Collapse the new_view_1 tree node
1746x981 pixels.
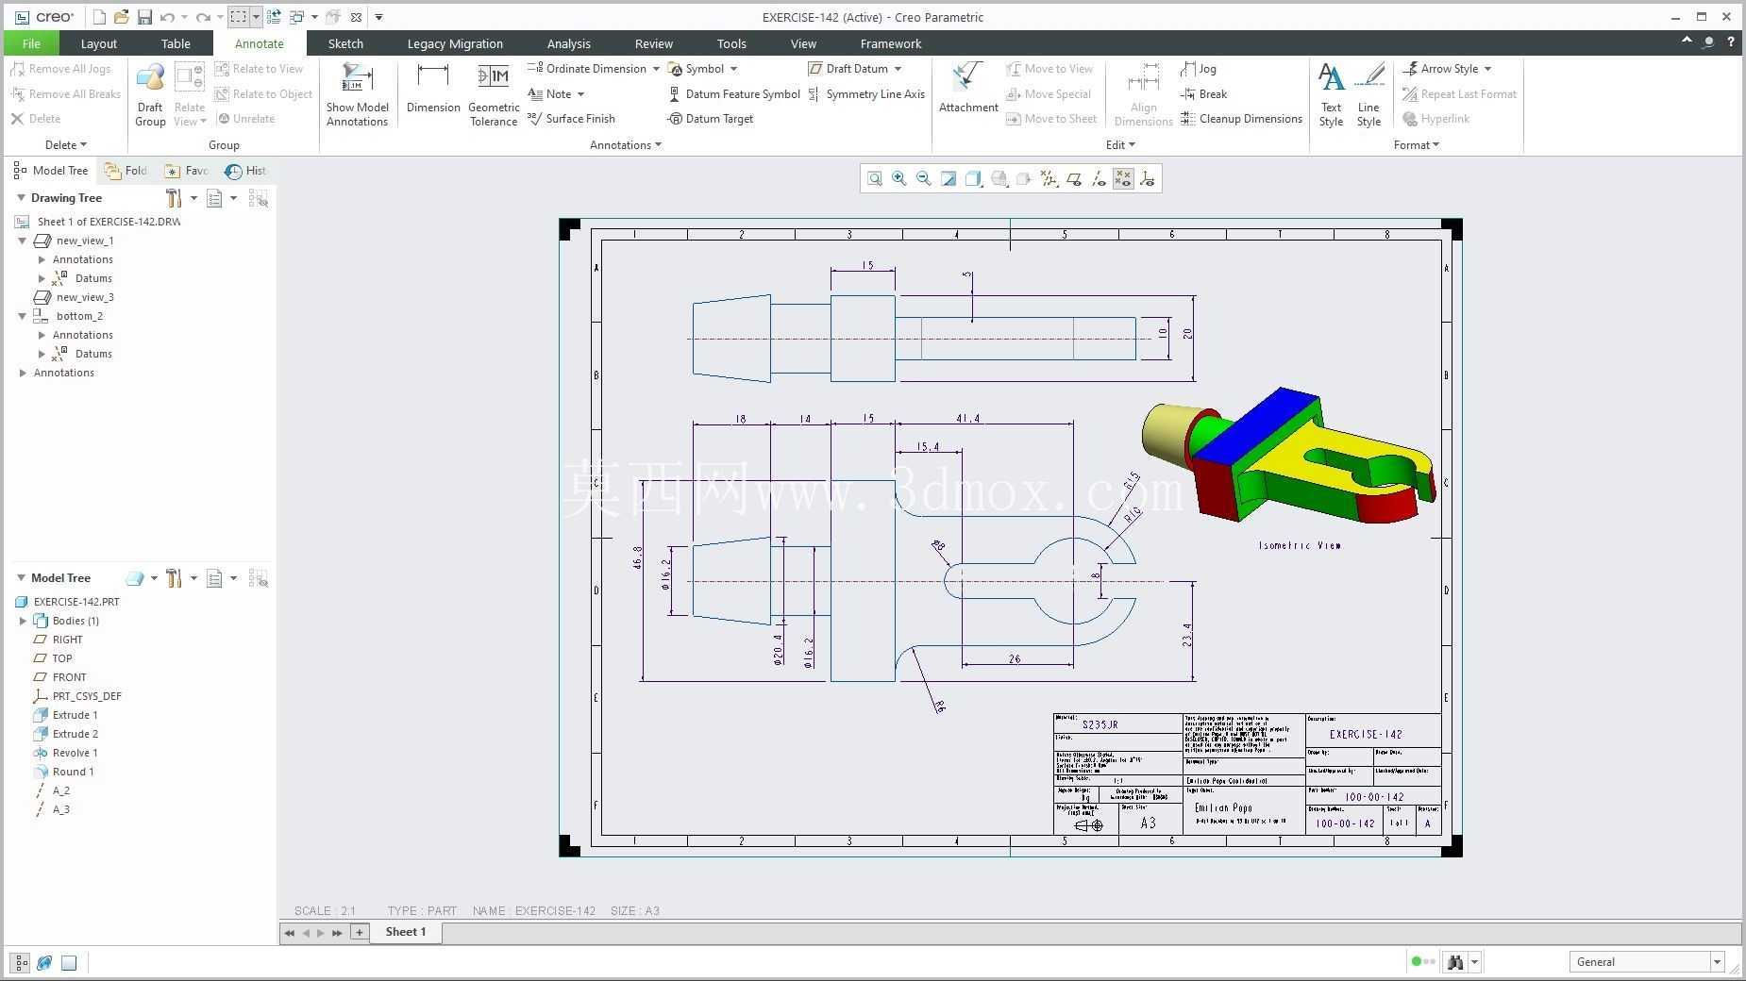tap(23, 241)
